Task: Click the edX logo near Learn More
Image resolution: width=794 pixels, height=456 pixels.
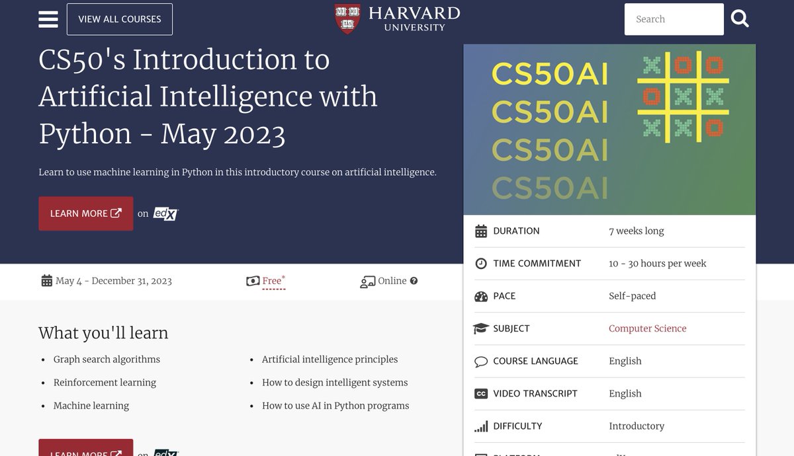Action: (165, 213)
